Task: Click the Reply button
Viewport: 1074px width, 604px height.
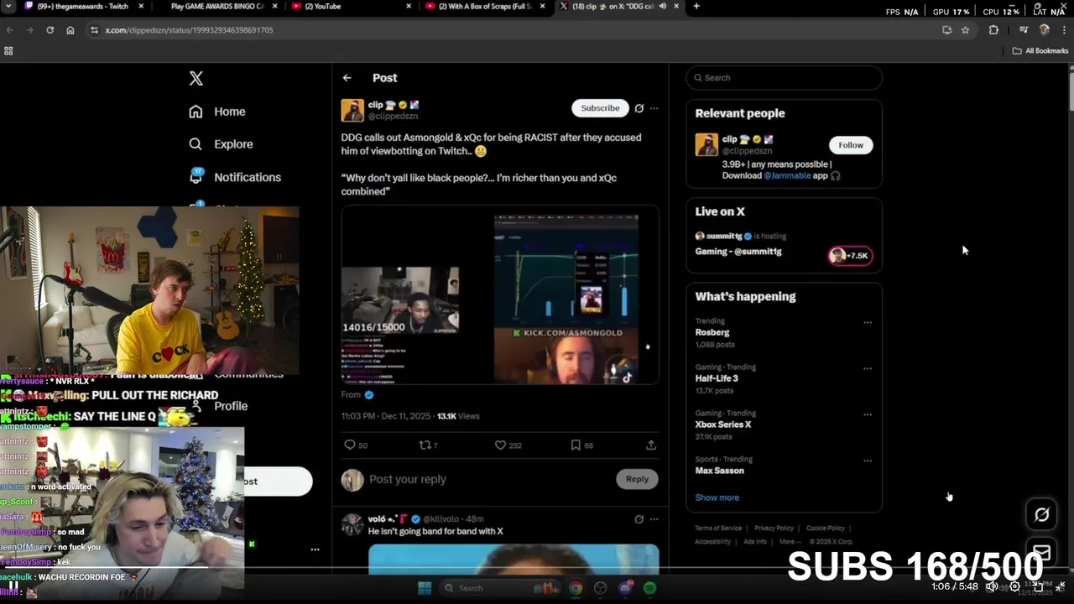Action: point(637,479)
